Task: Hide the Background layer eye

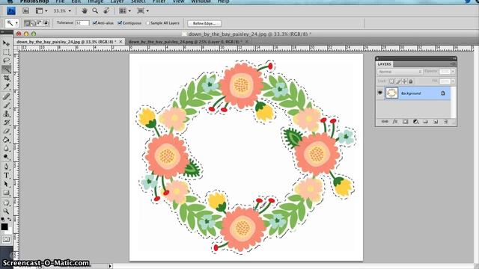Action: coord(380,93)
